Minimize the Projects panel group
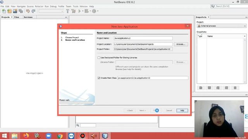The height and width of the screenshot is (139, 248). [x=66, y=17]
